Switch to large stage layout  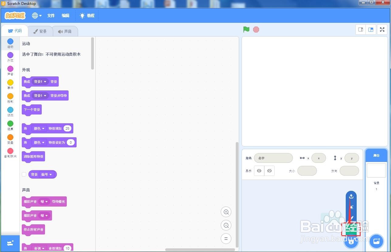[371, 30]
